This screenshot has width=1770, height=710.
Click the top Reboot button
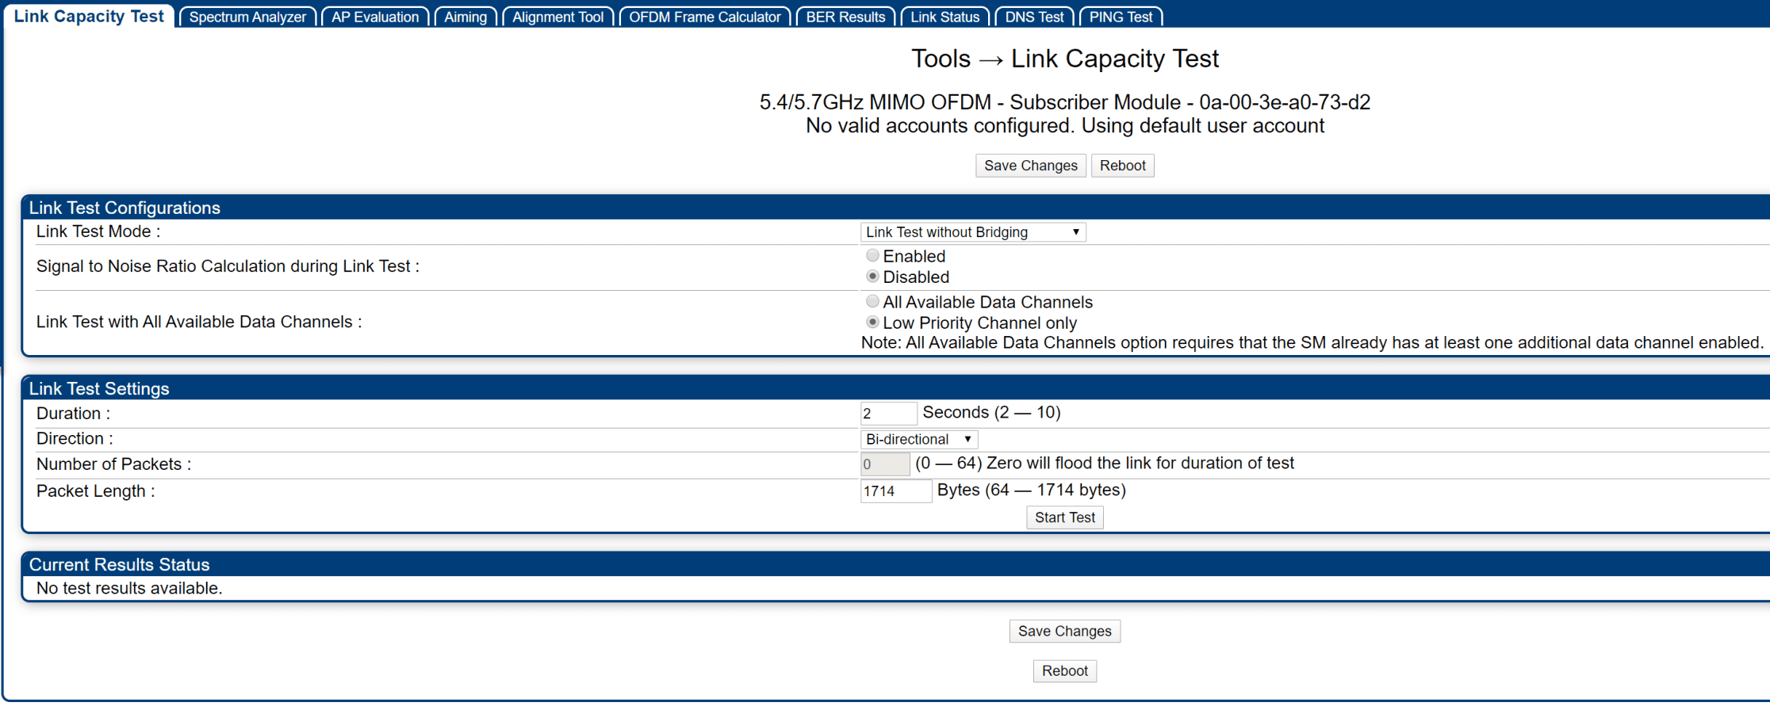[x=1122, y=166]
